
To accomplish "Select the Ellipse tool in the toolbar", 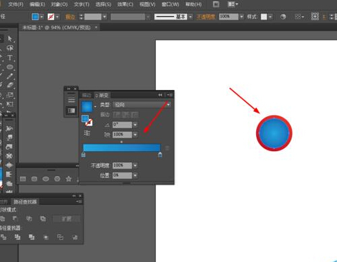I will coord(10,67).
